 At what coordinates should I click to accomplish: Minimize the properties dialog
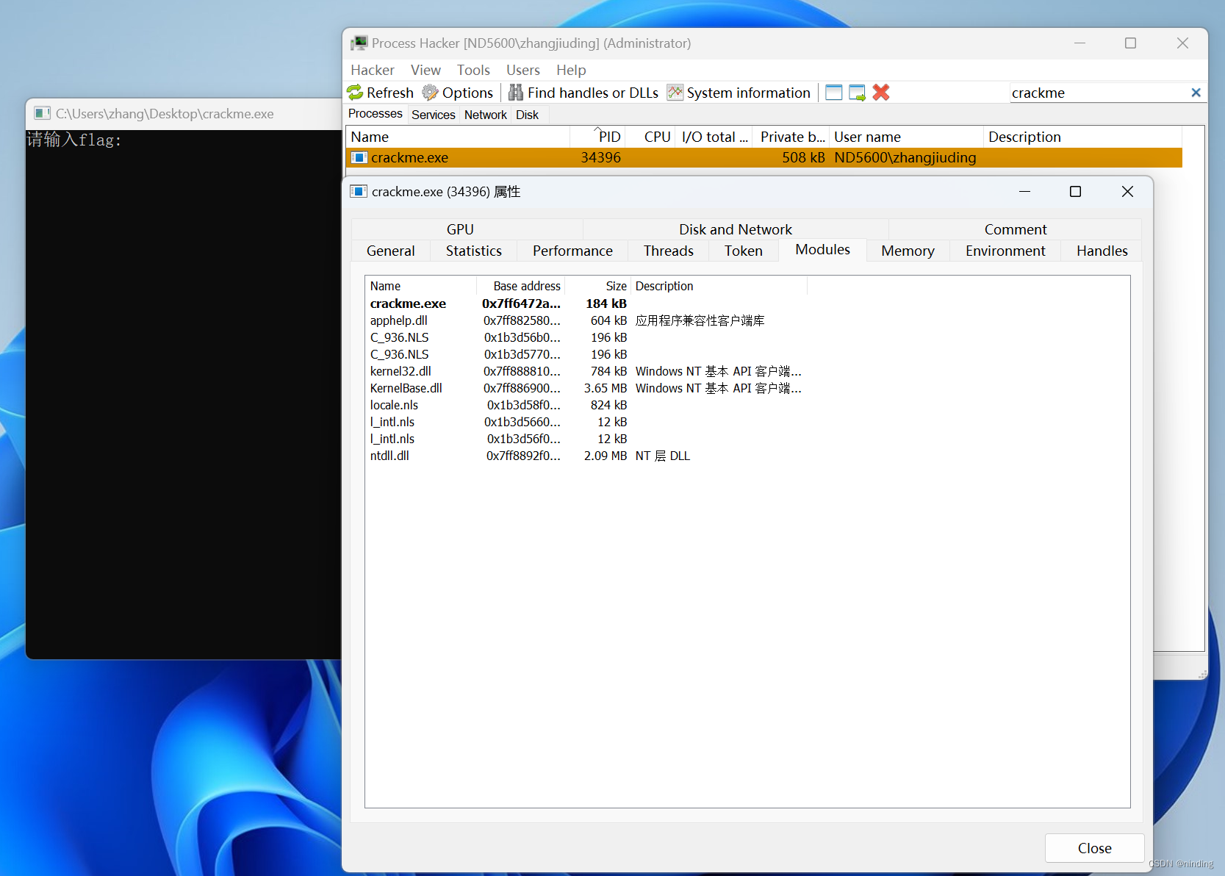[1024, 192]
